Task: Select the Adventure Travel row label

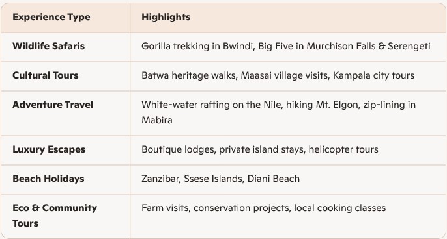Action: (53, 105)
